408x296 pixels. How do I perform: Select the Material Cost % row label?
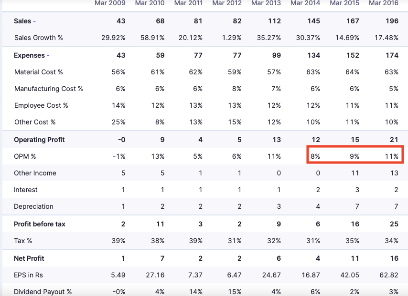point(39,72)
